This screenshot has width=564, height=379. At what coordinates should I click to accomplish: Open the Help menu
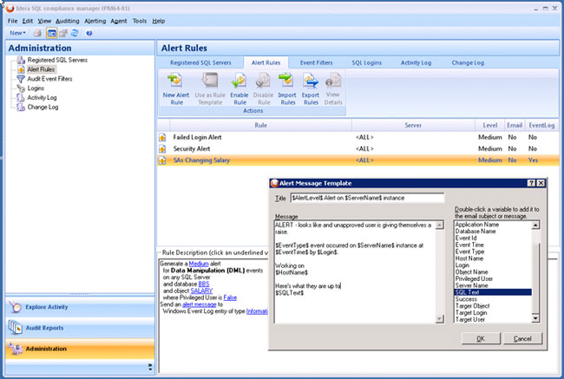pyautogui.click(x=158, y=21)
